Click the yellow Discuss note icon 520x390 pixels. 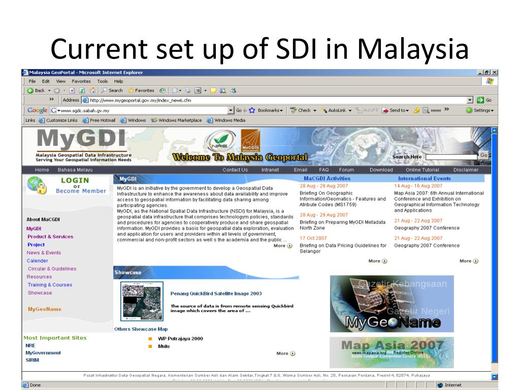tap(213, 90)
